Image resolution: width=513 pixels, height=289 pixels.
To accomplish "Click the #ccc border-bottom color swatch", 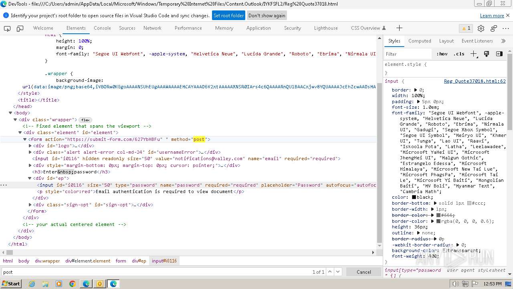I will 469,204.
